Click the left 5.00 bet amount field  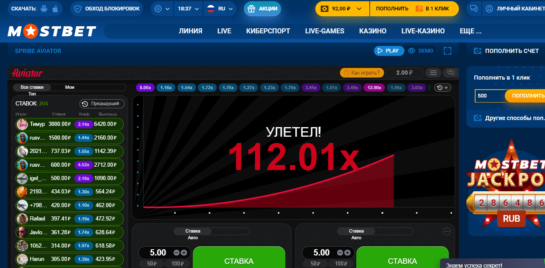[158, 253]
